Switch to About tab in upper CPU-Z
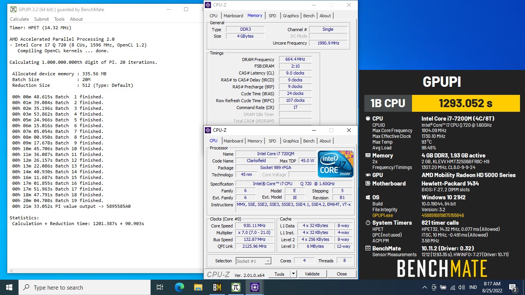The height and width of the screenshot is (295, 525). tap(325, 16)
